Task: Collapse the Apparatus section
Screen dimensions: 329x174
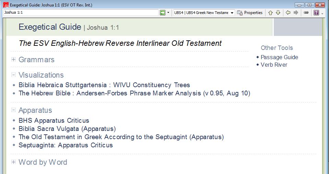Action: pyautogui.click(x=13, y=110)
